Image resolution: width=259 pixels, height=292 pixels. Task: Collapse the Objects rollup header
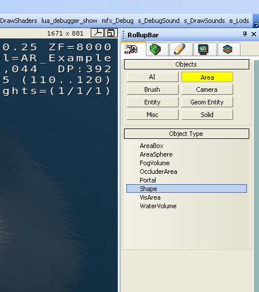[187, 64]
